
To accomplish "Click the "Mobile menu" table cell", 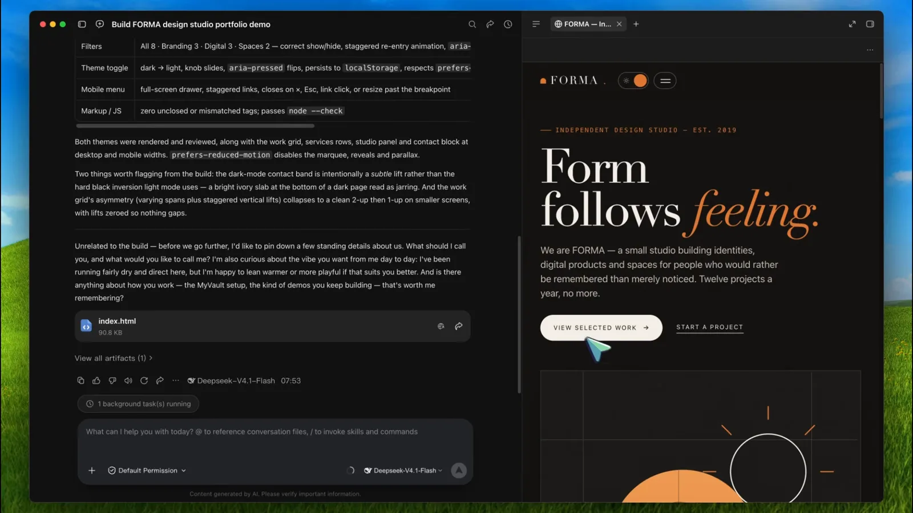I will coord(105,89).
